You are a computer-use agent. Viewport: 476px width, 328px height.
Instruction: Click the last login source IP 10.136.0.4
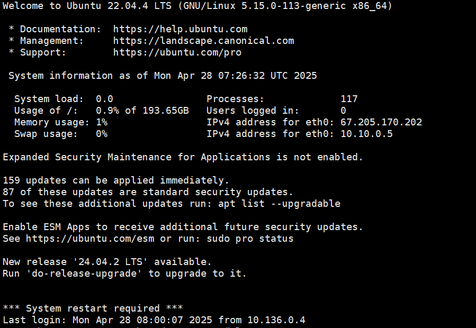coord(276,320)
